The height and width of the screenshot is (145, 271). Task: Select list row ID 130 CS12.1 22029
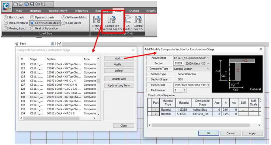[x=58, y=97]
